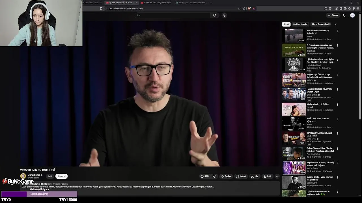Open the musique, amour thumbnail
Image resolution: width=362 pixels, height=203 pixels.
(294, 50)
